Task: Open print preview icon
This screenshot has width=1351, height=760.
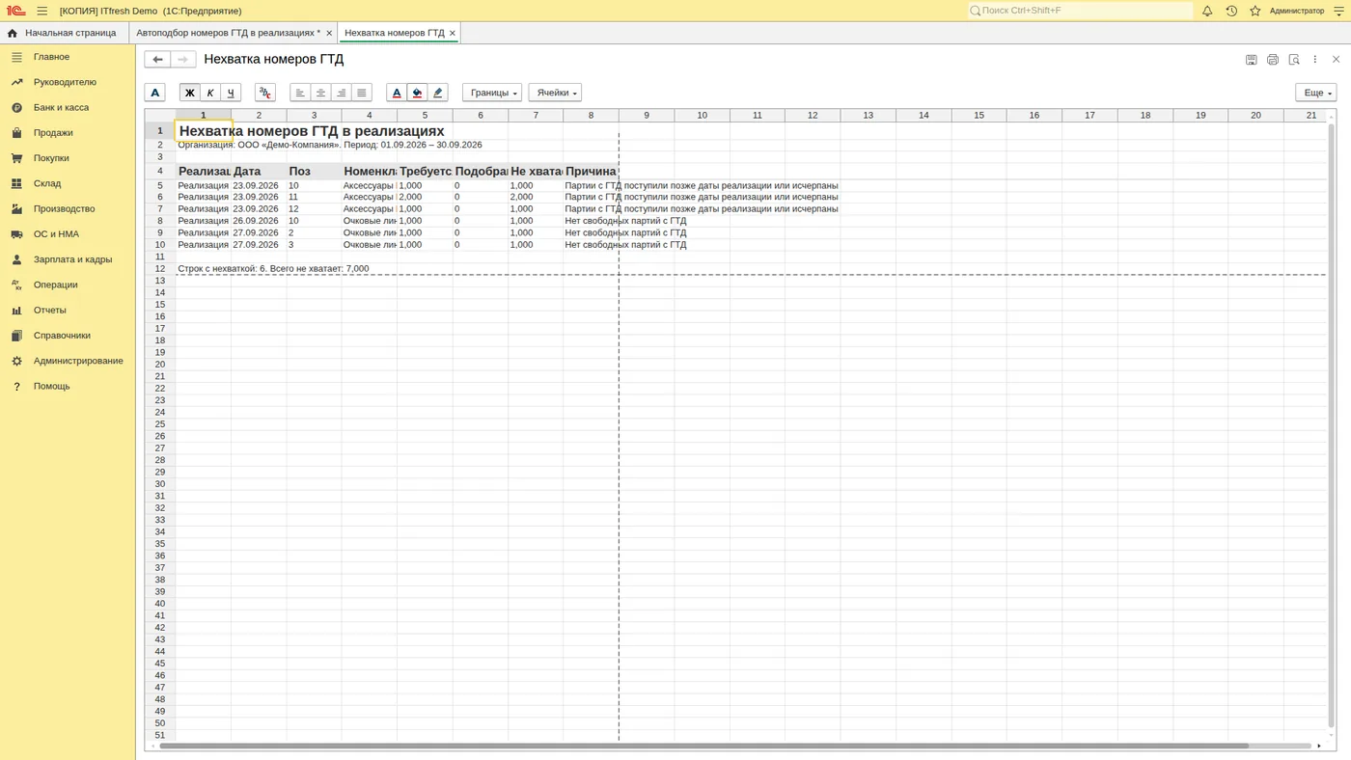Action: pyautogui.click(x=1294, y=60)
